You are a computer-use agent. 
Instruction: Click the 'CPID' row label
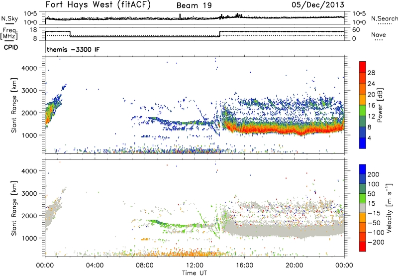[11, 47]
